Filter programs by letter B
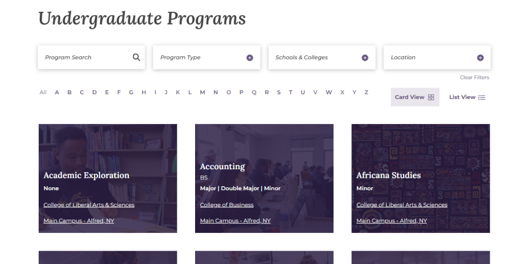 click(69, 92)
